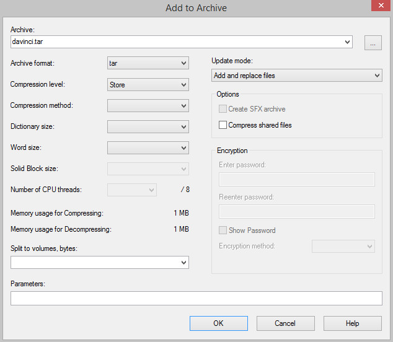Viewport: 393px width, 342px height.
Task: Click the Split to volumes text field
Action: point(94,263)
